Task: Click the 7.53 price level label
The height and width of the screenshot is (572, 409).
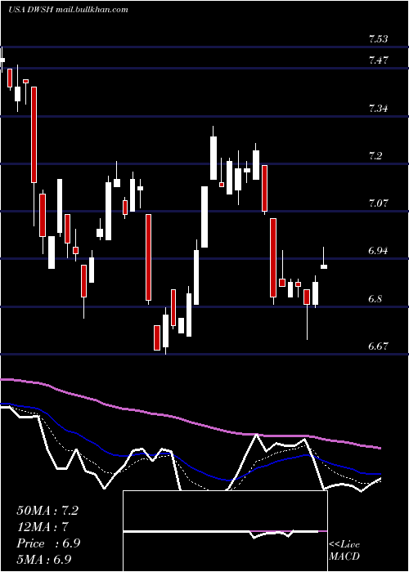Action: [378, 39]
